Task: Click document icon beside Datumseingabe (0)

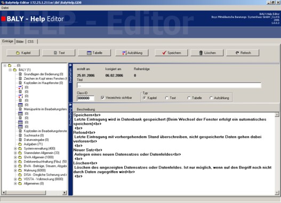Action: 20,140
